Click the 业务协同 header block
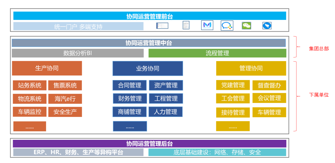 [x=148, y=68]
